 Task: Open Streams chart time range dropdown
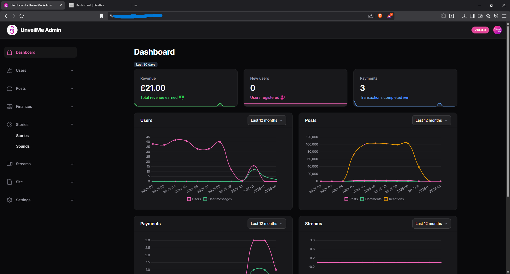point(431,224)
